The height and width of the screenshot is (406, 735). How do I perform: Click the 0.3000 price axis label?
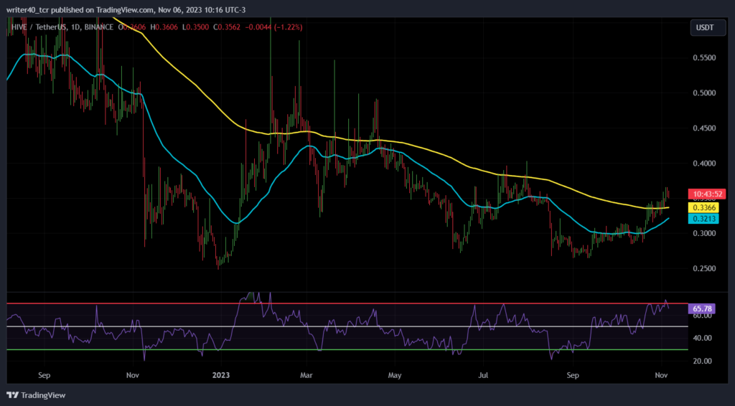click(704, 233)
